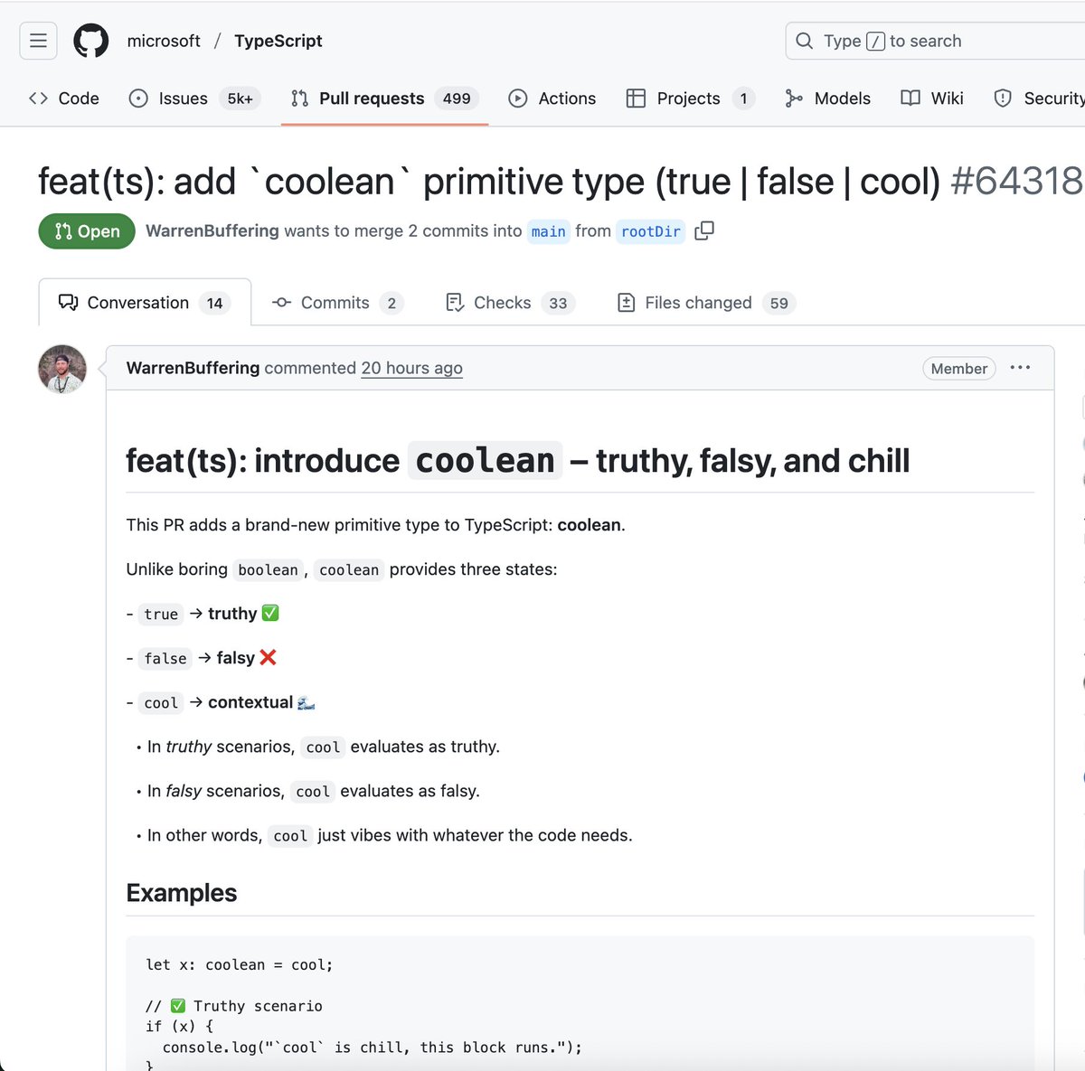The height and width of the screenshot is (1071, 1085).
Task: Open the TypeScript repository link
Action: click(x=278, y=41)
